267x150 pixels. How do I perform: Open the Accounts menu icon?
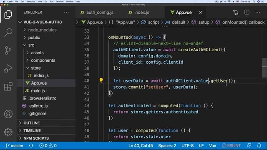pyautogui.click(x=8, y=114)
